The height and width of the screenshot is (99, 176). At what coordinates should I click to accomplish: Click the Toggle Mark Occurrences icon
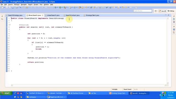94,7
